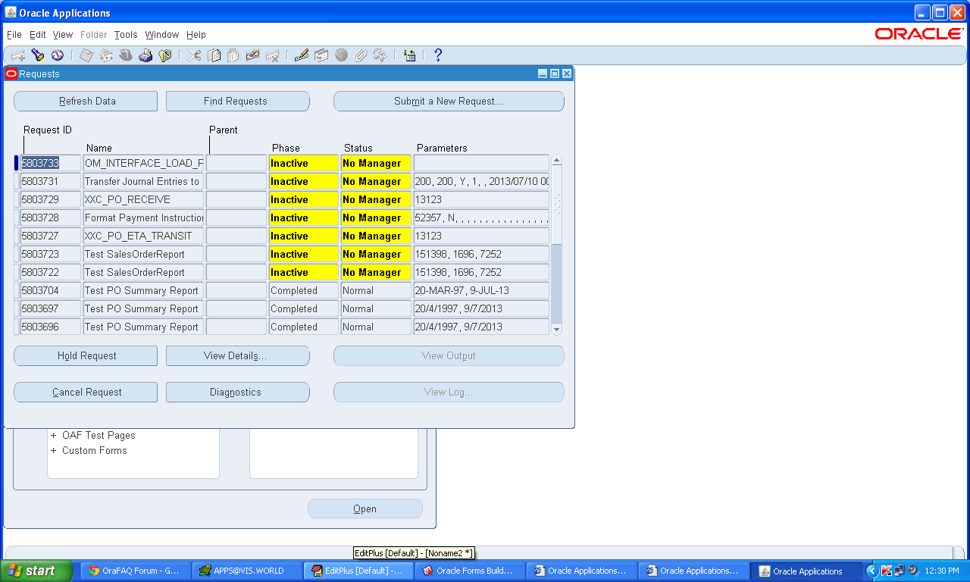Print using the printer toolbar icon

click(145, 55)
